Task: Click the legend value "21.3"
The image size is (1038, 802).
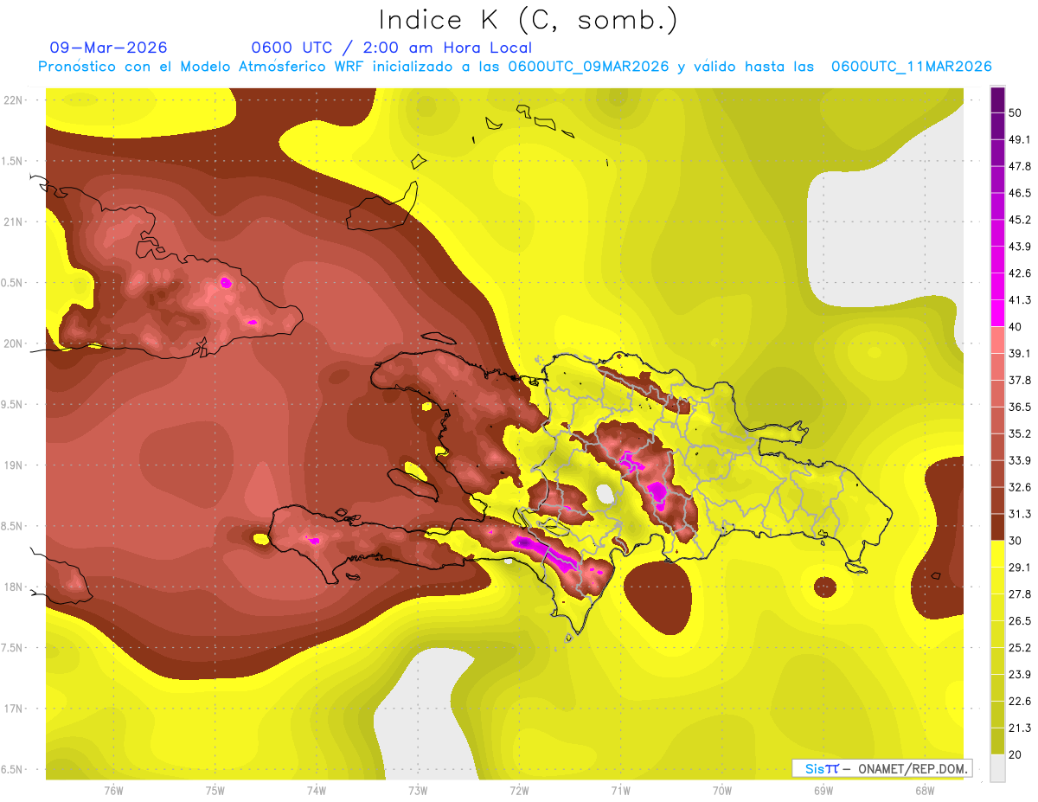Action: coord(1018,728)
